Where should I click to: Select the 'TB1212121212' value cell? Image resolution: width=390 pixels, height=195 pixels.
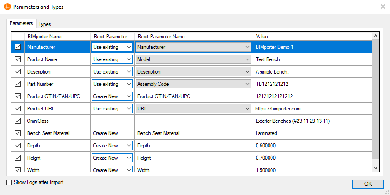[x=313, y=84]
